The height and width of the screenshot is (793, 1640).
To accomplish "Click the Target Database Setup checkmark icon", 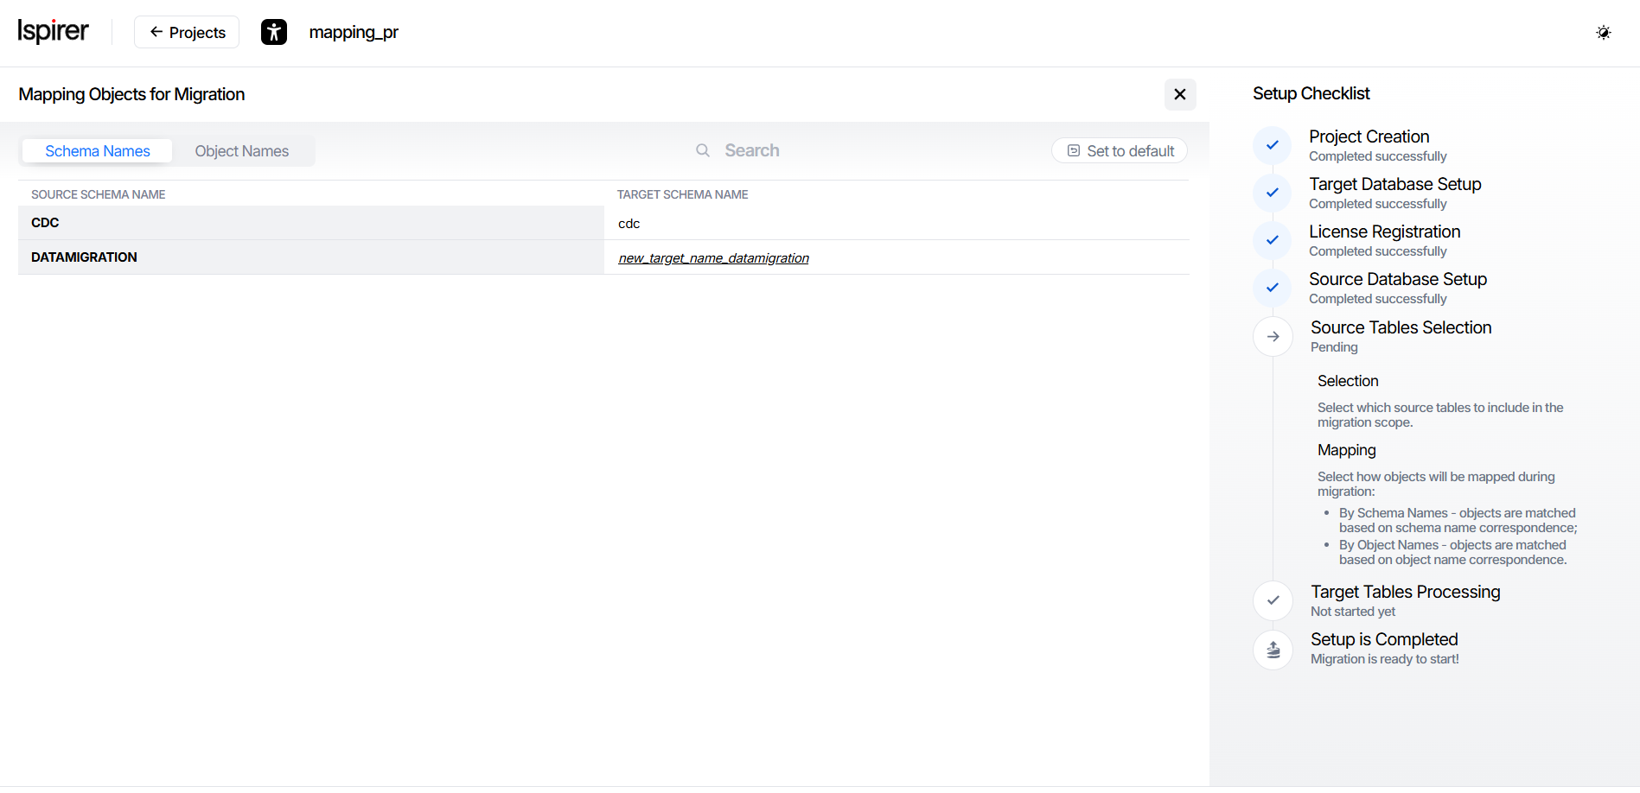I will [x=1272, y=193].
